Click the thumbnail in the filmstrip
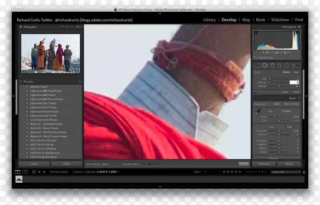320x205 pixels. pyautogui.click(x=19, y=179)
